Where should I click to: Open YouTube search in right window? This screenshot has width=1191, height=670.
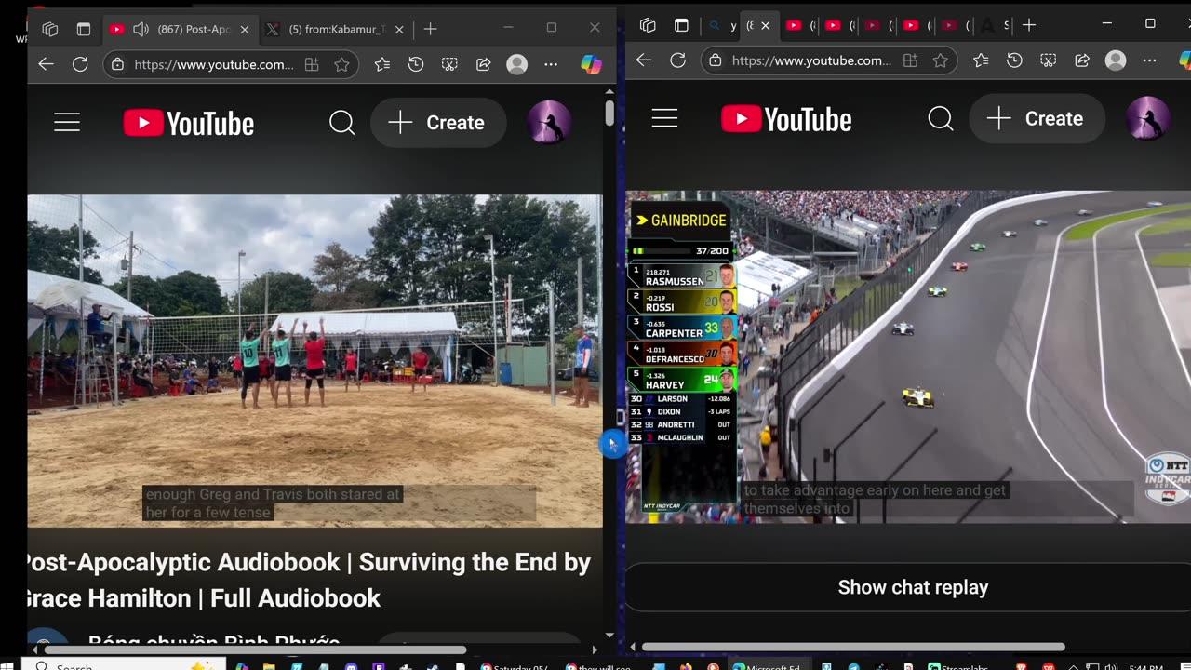pos(940,118)
